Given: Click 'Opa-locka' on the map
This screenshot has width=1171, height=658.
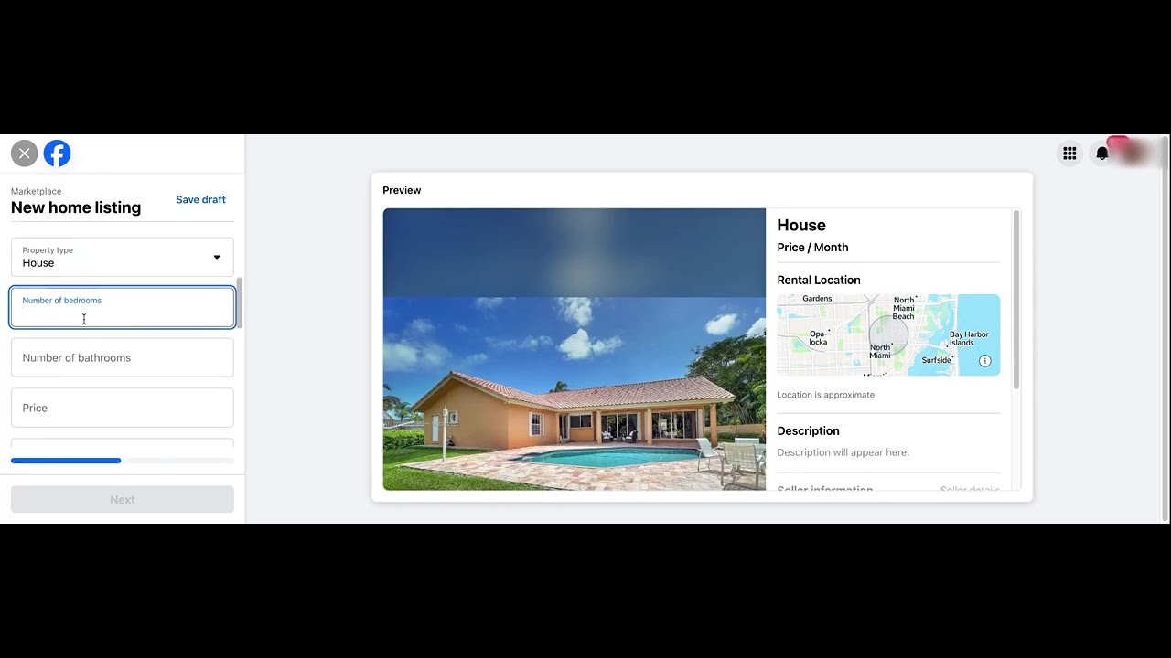Looking at the screenshot, I should 818,338.
